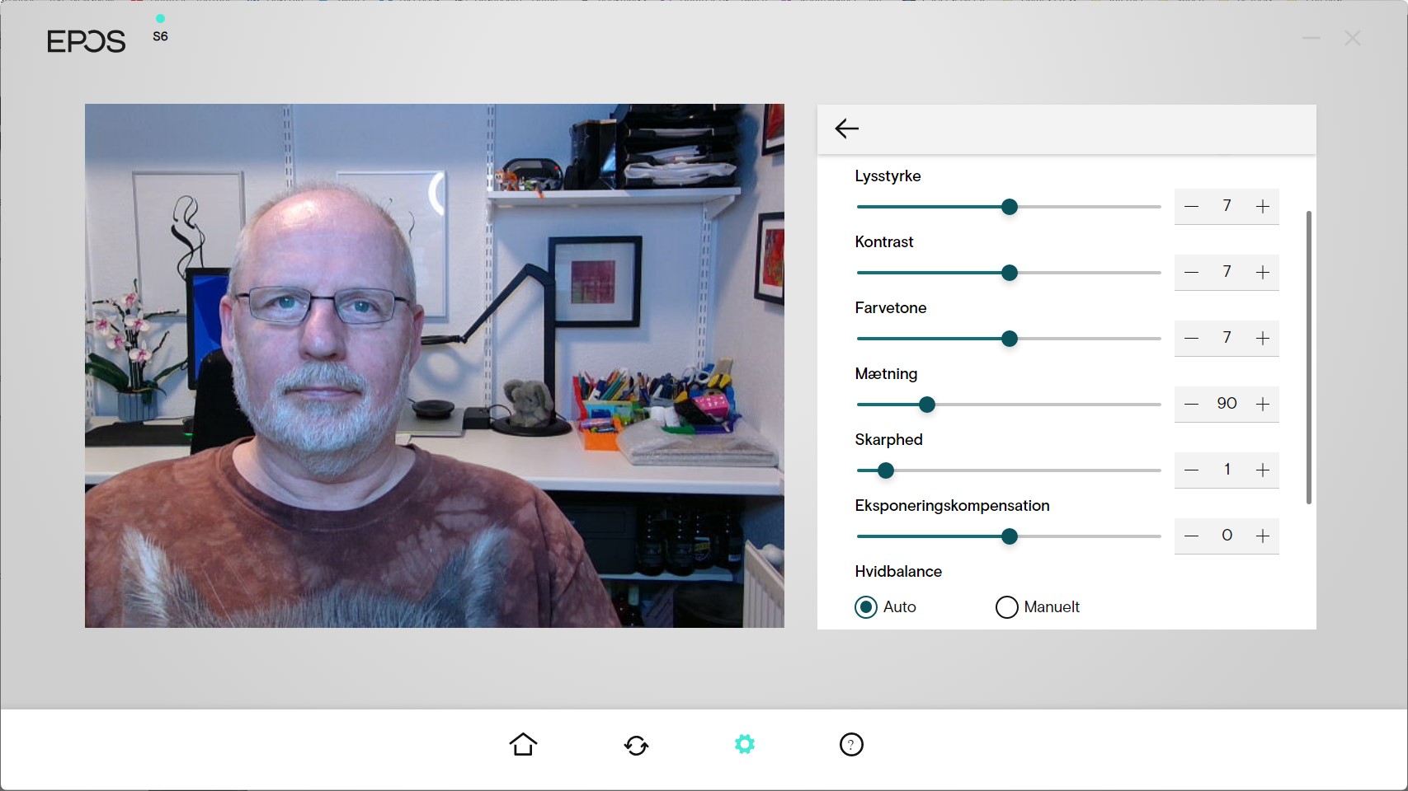Click the Mætning slider handle
This screenshot has width=1408, height=791.
tap(927, 405)
